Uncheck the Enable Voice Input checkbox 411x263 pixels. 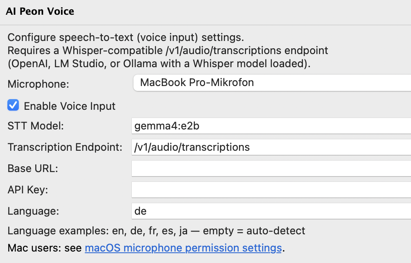[13, 106]
